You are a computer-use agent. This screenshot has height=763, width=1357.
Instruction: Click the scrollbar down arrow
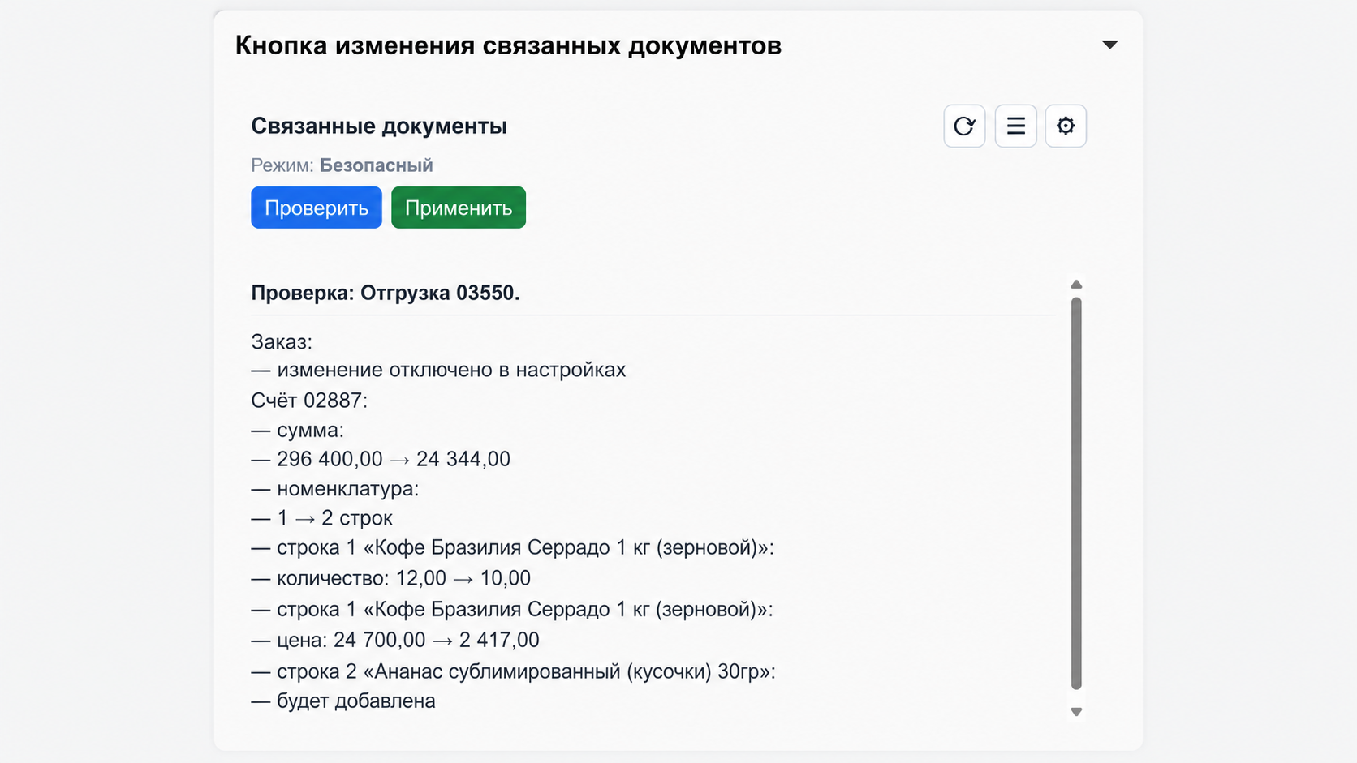(x=1076, y=712)
